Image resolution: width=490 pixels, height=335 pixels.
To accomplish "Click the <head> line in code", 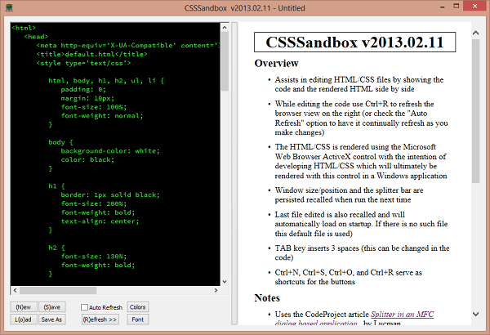I will [x=36, y=37].
